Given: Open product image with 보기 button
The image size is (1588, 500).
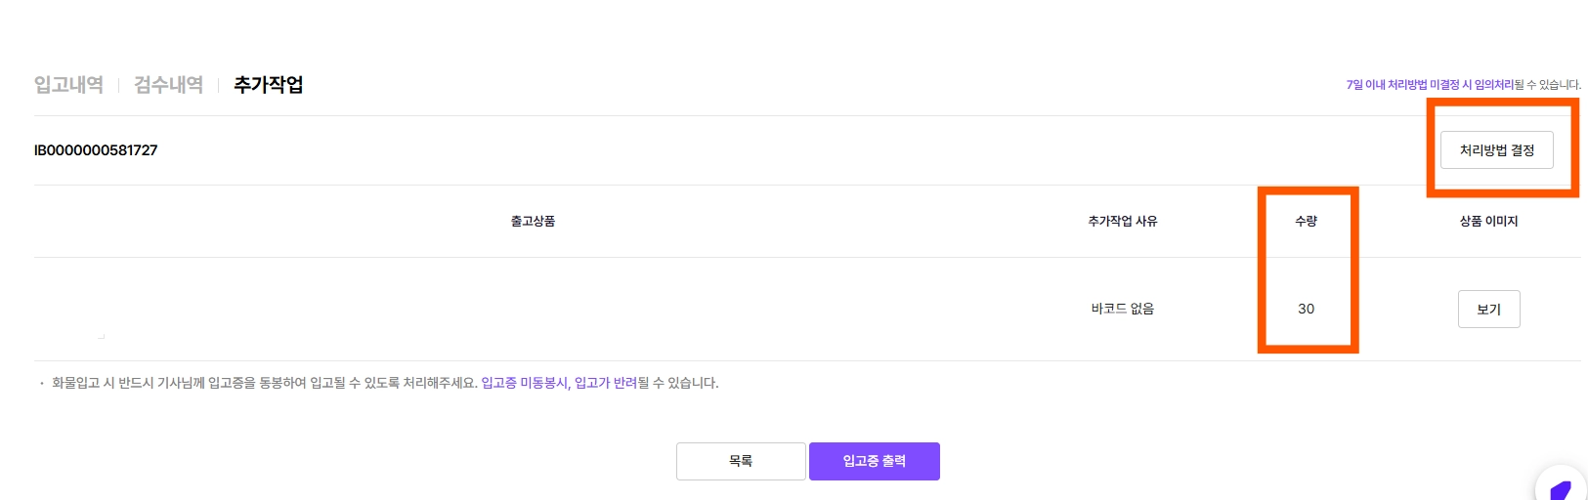Looking at the screenshot, I should [x=1488, y=309].
